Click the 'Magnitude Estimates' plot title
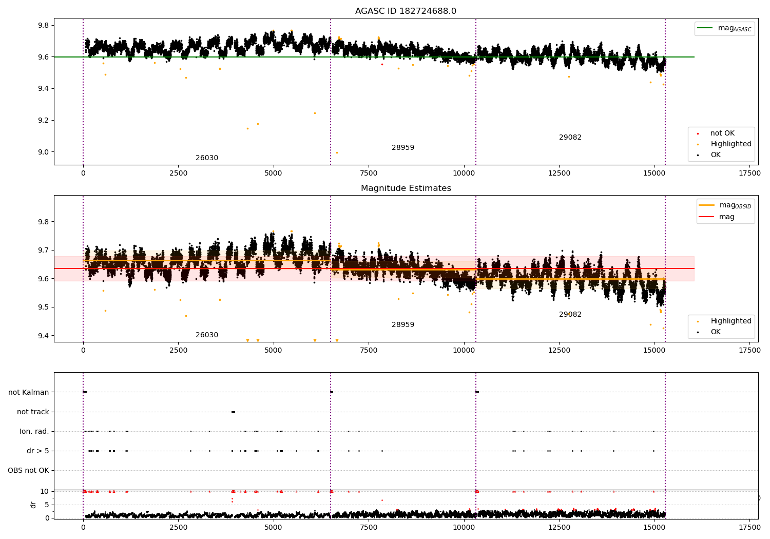Screen dimensions: 770x539 (406, 188)
